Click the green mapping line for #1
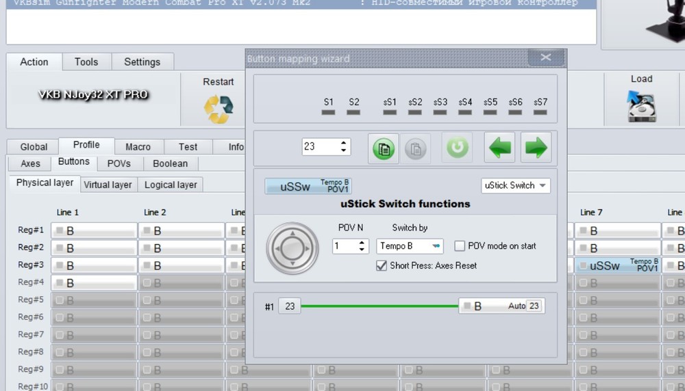This screenshot has height=391, width=685. (x=379, y=306)
